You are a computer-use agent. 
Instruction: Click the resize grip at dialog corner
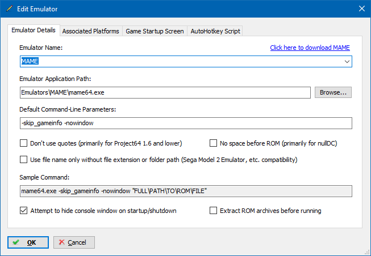(x=367, y=253)
